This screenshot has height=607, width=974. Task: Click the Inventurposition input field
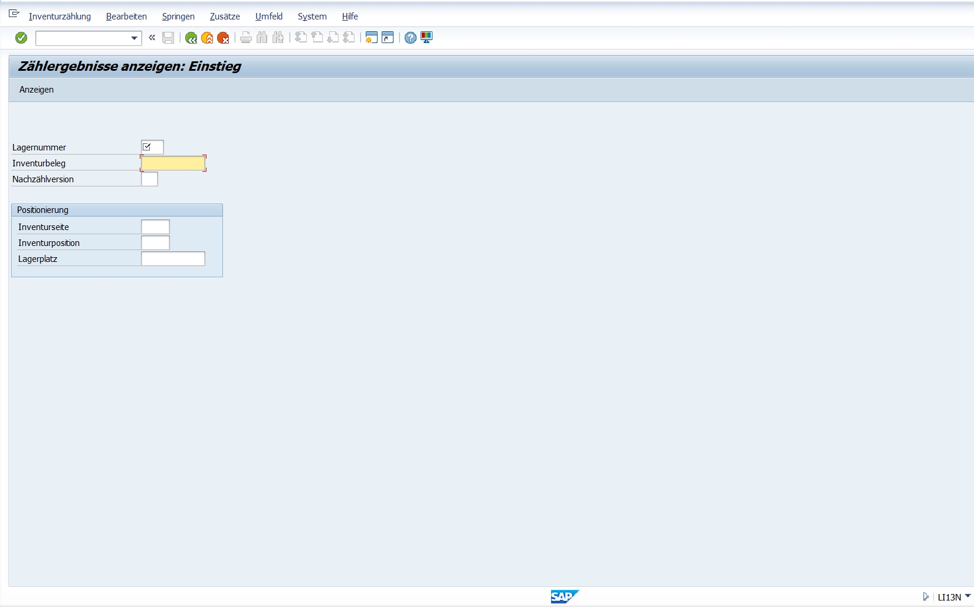(155, 242)
